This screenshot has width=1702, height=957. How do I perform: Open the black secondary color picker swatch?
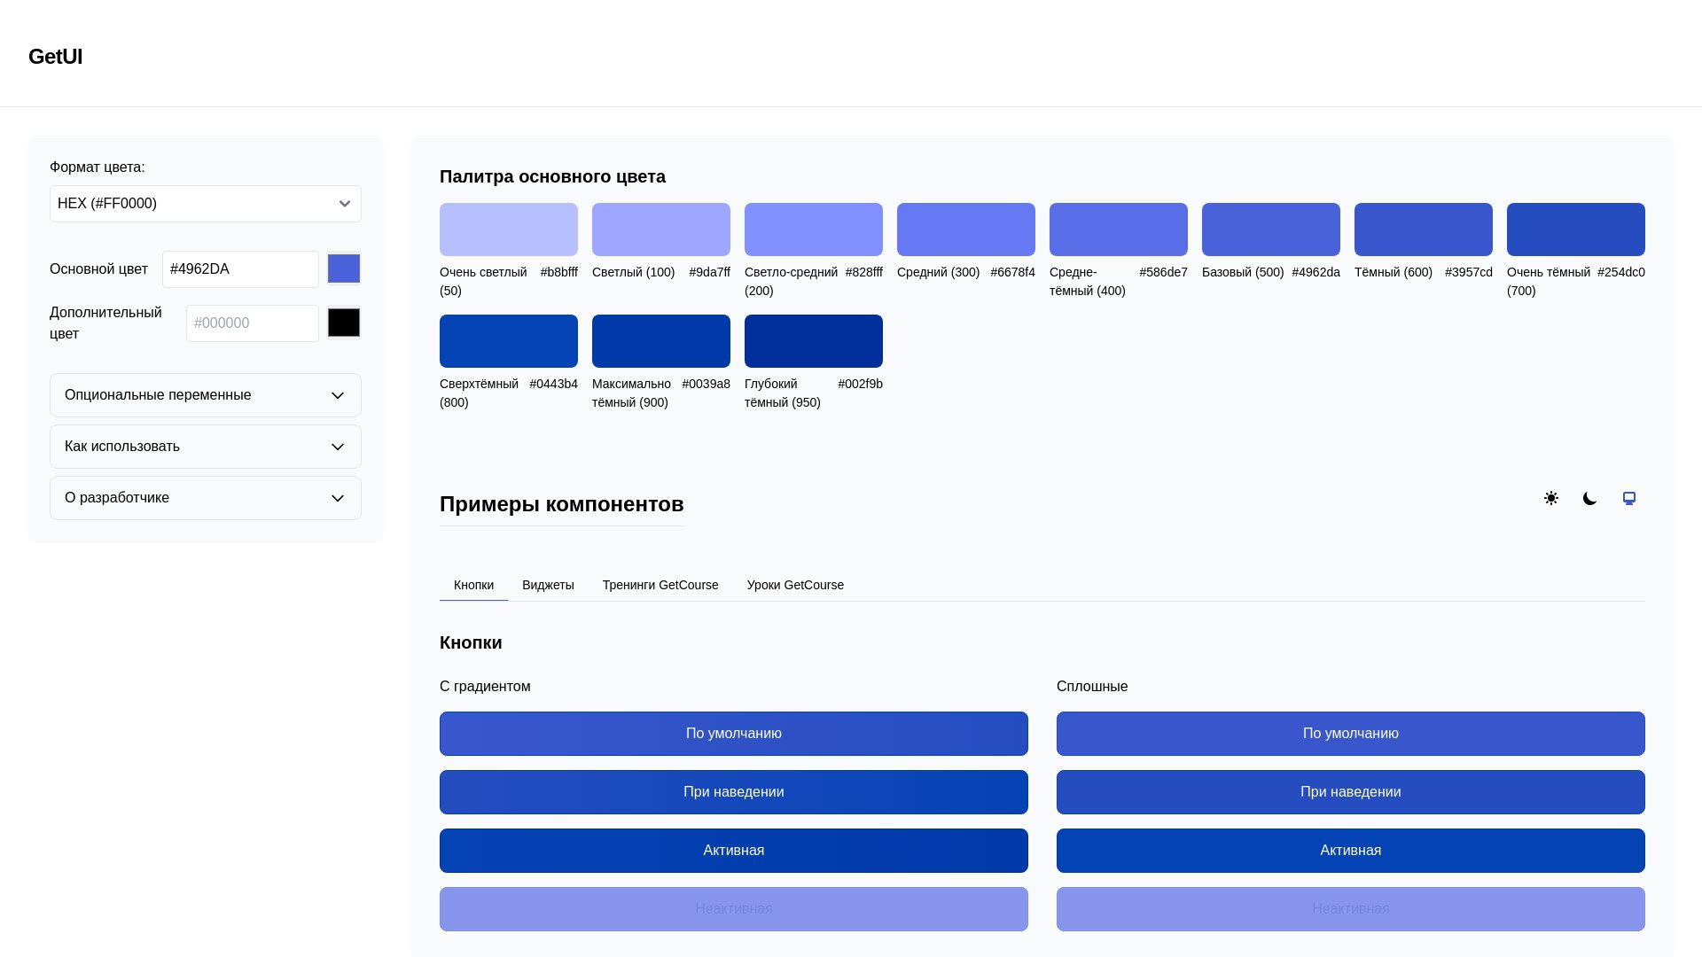tap(344, 323)
